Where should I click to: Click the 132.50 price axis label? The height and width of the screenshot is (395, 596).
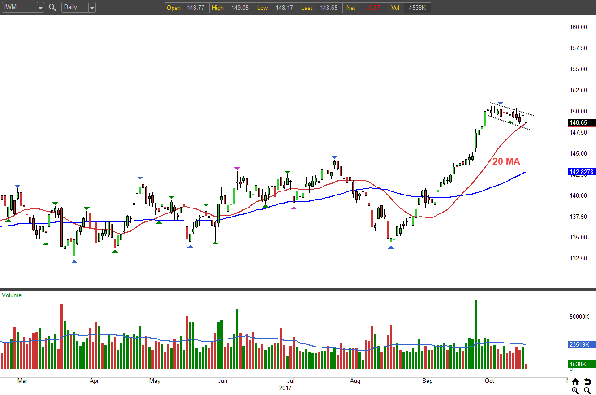(578, 259)
